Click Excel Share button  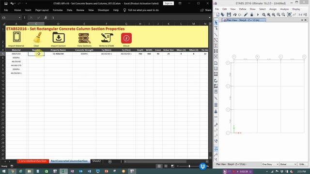(206, 10)
